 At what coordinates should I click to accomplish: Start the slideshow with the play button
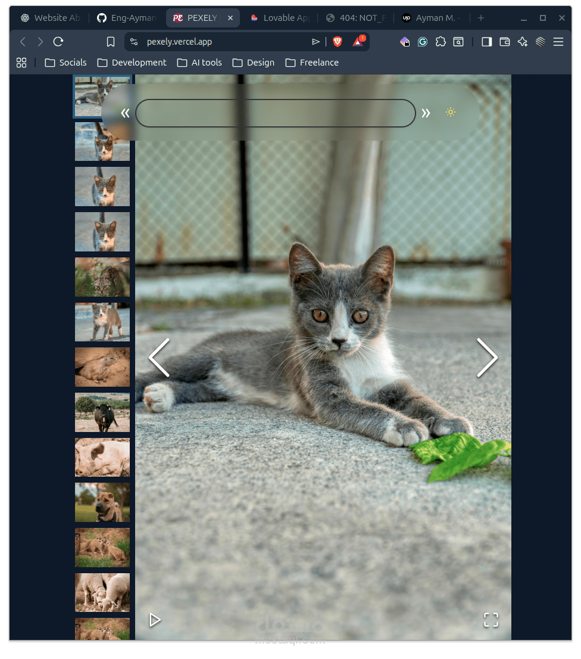coord(155,620)
